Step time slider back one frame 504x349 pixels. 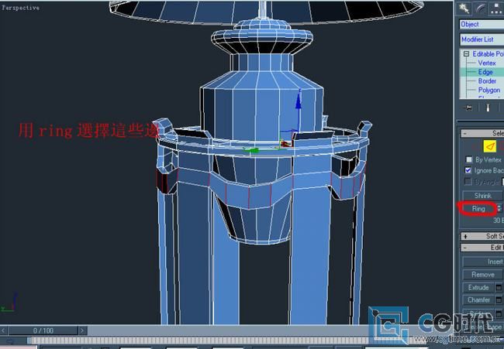(x=4, y=330)
